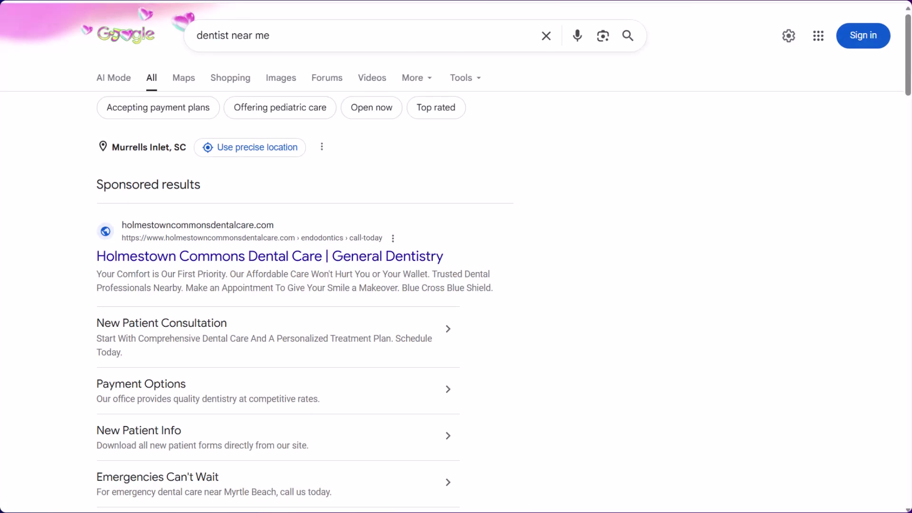This screenshot has height=513, width=912.
Task: Open 'Holmestown Commons Dental Care' result title
Action: [x=270, y=256]
